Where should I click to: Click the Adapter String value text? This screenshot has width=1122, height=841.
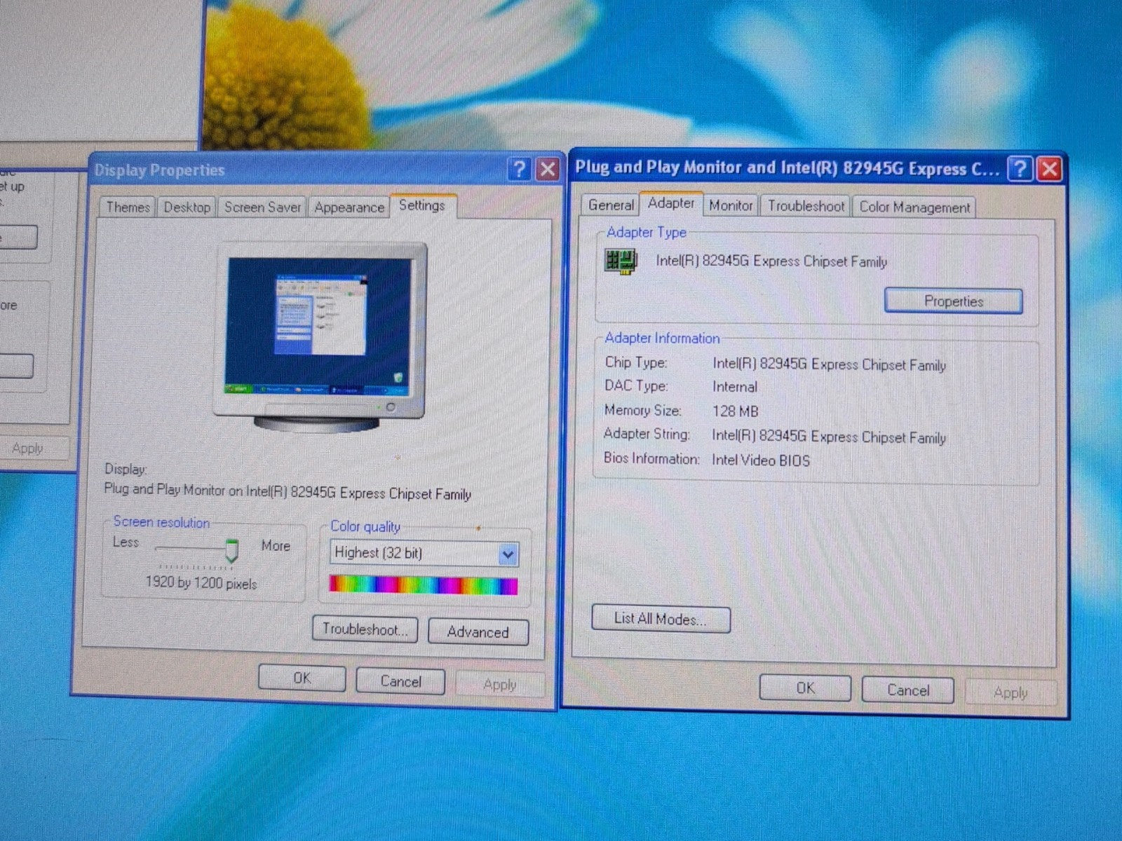coord(829,437)
